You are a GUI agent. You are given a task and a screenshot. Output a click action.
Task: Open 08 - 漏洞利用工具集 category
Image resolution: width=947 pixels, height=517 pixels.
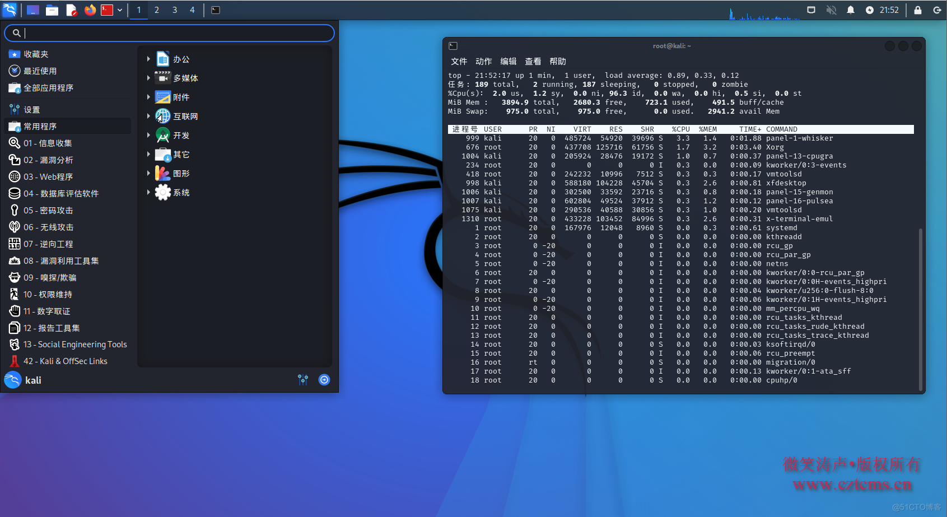pos(67,261)
